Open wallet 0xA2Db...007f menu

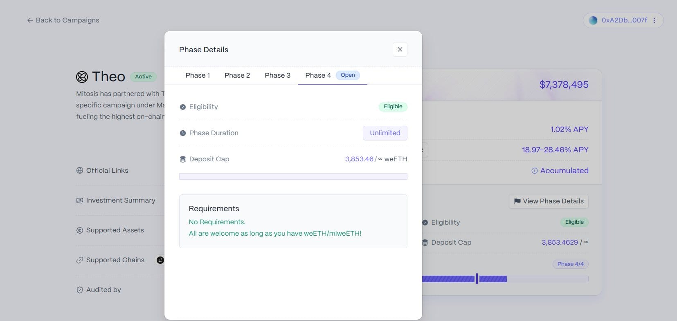pyautogui.click(x=623, y=20)
